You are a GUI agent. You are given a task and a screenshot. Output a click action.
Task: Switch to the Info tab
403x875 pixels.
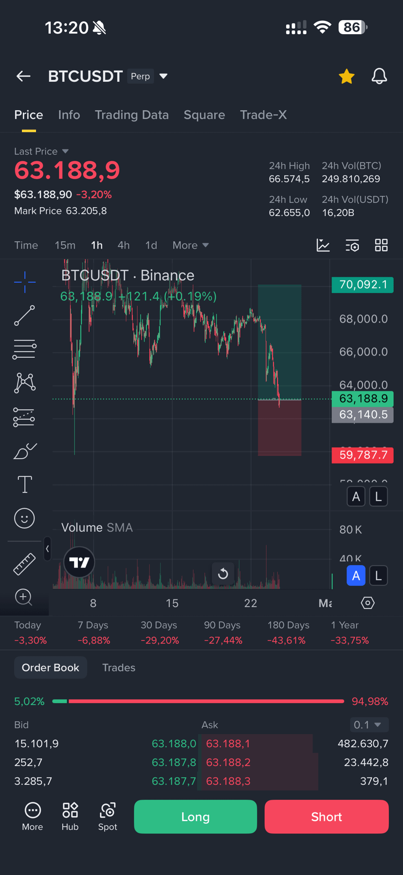69,115
